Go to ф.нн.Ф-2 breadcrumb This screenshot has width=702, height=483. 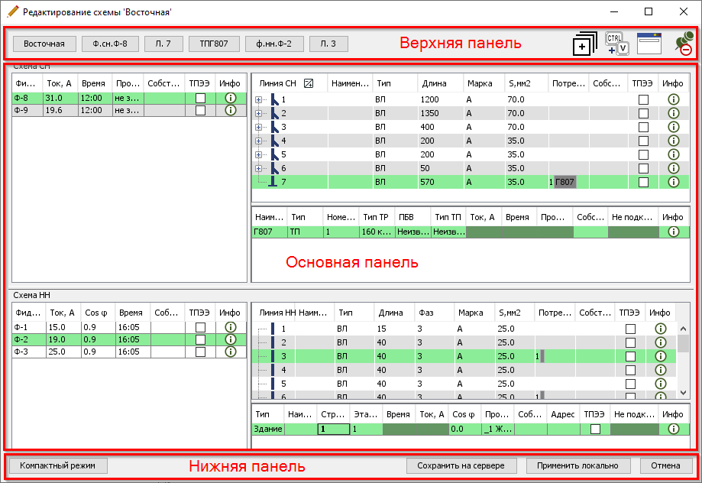pos(274,44)
